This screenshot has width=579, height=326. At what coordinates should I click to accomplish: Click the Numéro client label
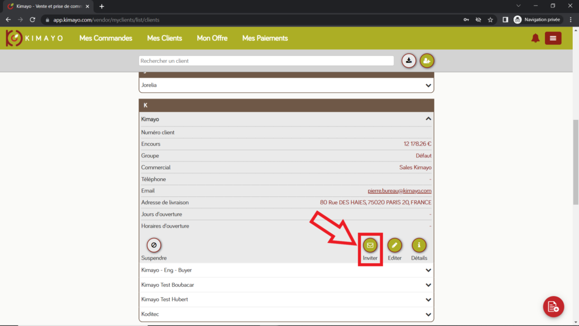tap(158, 132)
